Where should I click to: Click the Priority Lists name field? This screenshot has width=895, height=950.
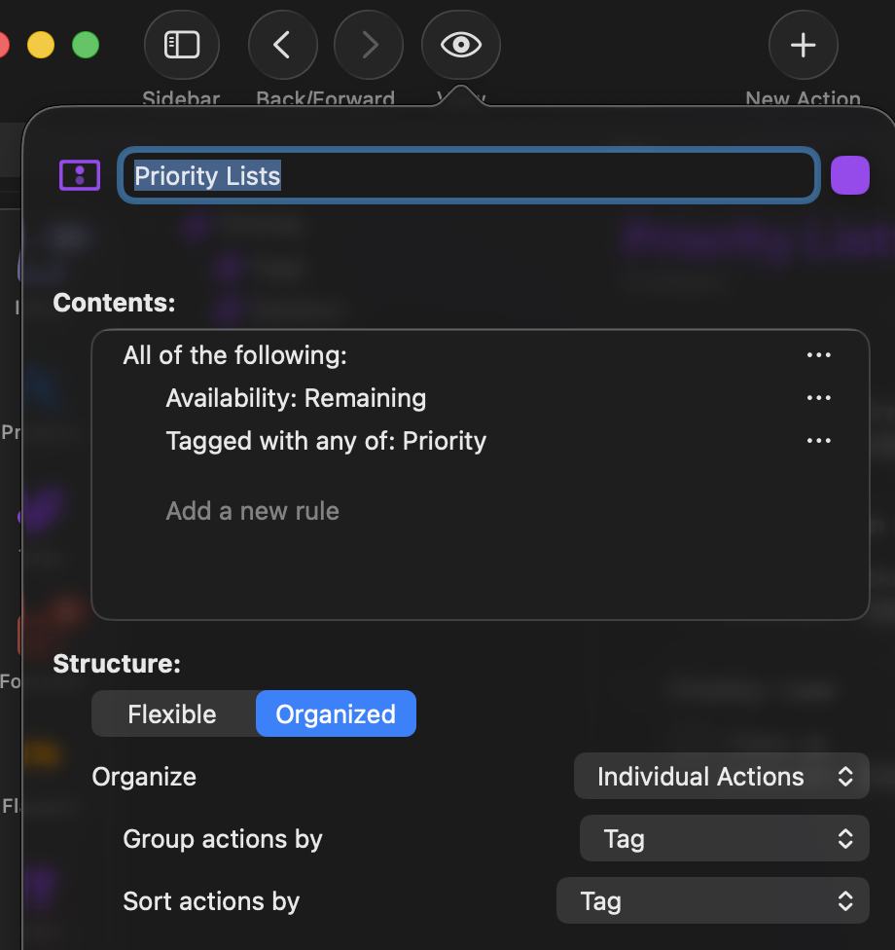coord(467,175)
